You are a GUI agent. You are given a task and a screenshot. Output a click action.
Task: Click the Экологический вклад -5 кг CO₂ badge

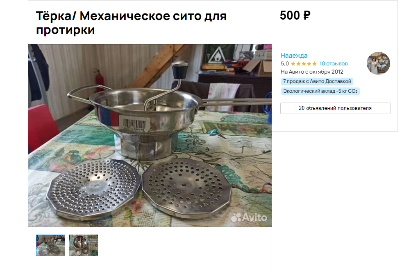[320, 91]
